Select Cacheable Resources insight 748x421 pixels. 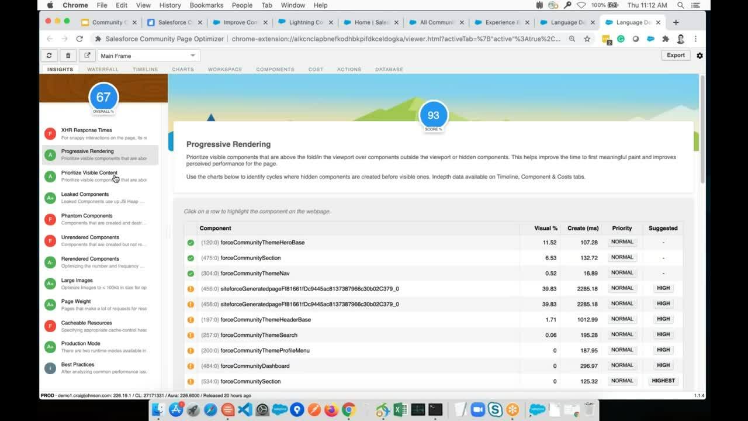point(101,326)
